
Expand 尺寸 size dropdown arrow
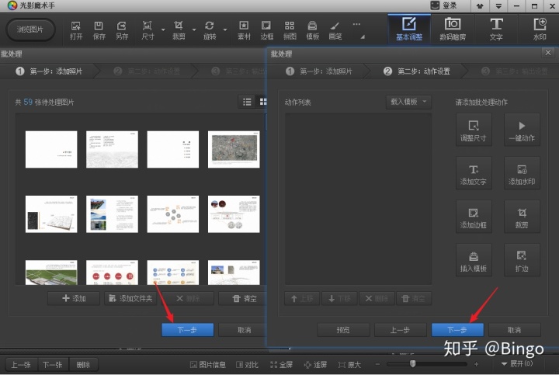pos(163,30)
